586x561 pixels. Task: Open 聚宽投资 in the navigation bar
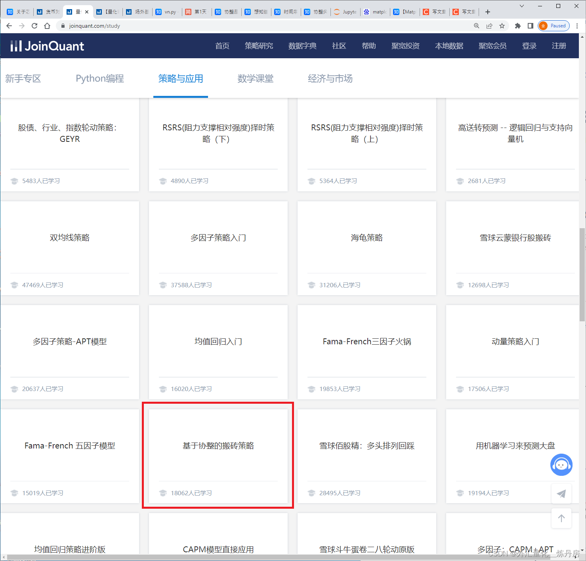[405, 46]
